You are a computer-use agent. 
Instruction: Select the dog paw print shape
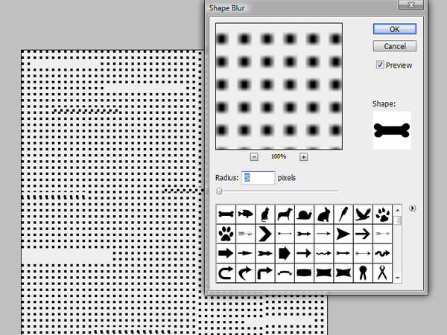click(226, 234)
